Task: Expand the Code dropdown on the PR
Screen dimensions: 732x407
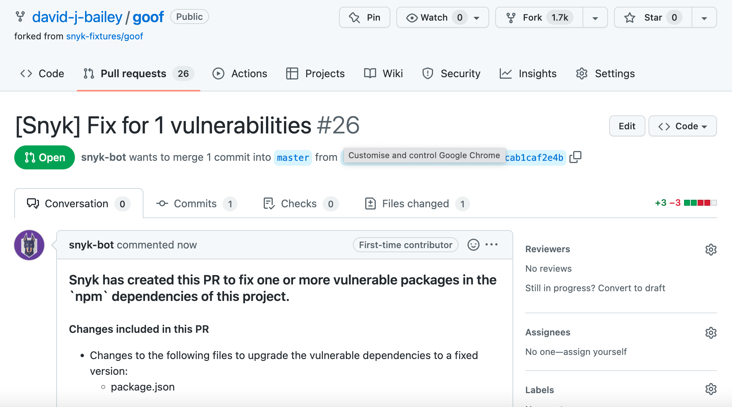Action: coord(682,126)
